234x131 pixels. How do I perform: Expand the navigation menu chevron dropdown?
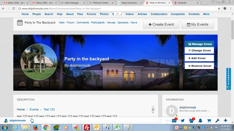click(118, 13)
